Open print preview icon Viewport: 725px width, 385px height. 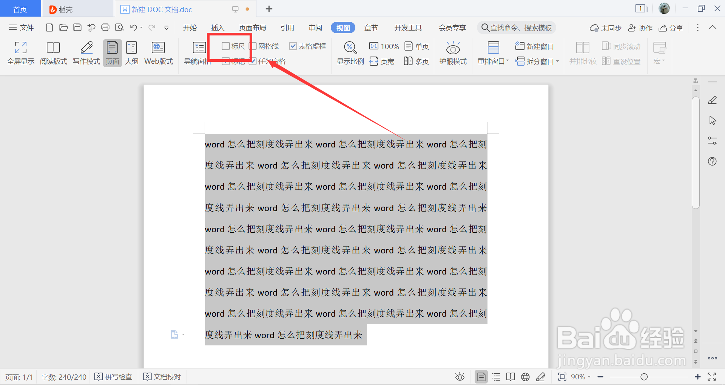coord(119,28)
